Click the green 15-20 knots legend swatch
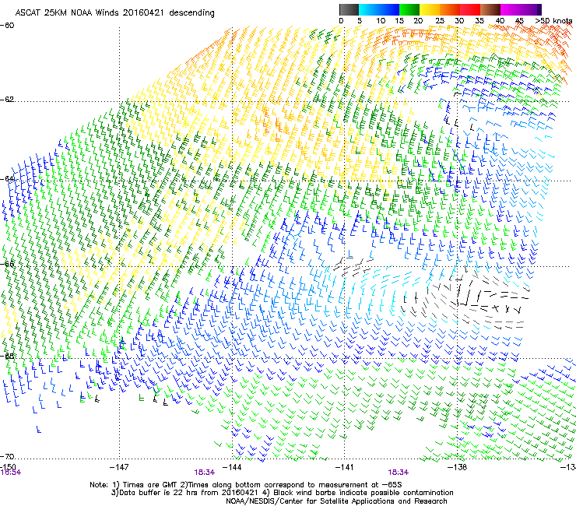 (x=409, y=9)
